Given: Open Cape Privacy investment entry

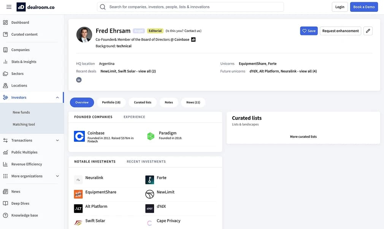Looking at the screenshot, I should click(x=168, y=221).
